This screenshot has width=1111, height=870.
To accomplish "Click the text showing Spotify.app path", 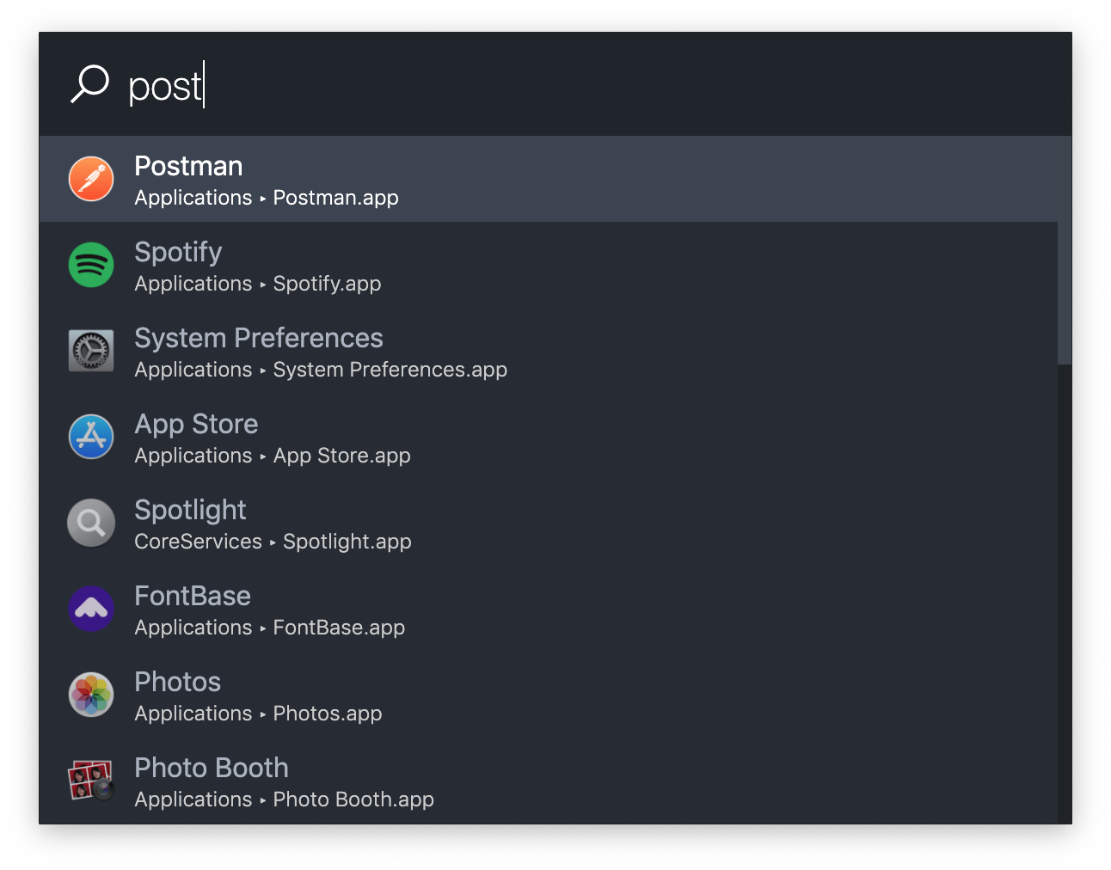I will point(327,284).
